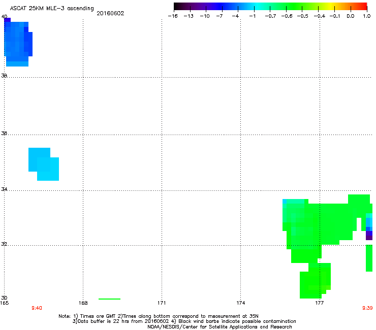Click the -0.1 color bar label
This screenshot has width=376, height=330.
(x=335, y=16)
